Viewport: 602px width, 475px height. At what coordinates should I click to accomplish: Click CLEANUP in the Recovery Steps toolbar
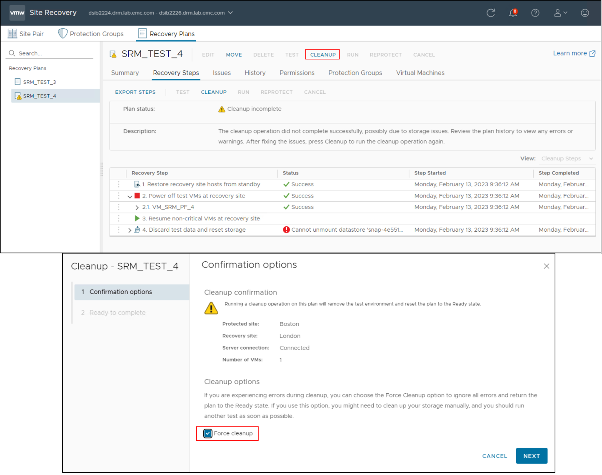click(214, 92)
